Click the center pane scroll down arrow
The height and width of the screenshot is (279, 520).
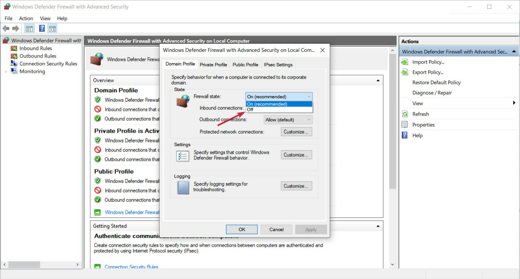(x=392, y=265)
